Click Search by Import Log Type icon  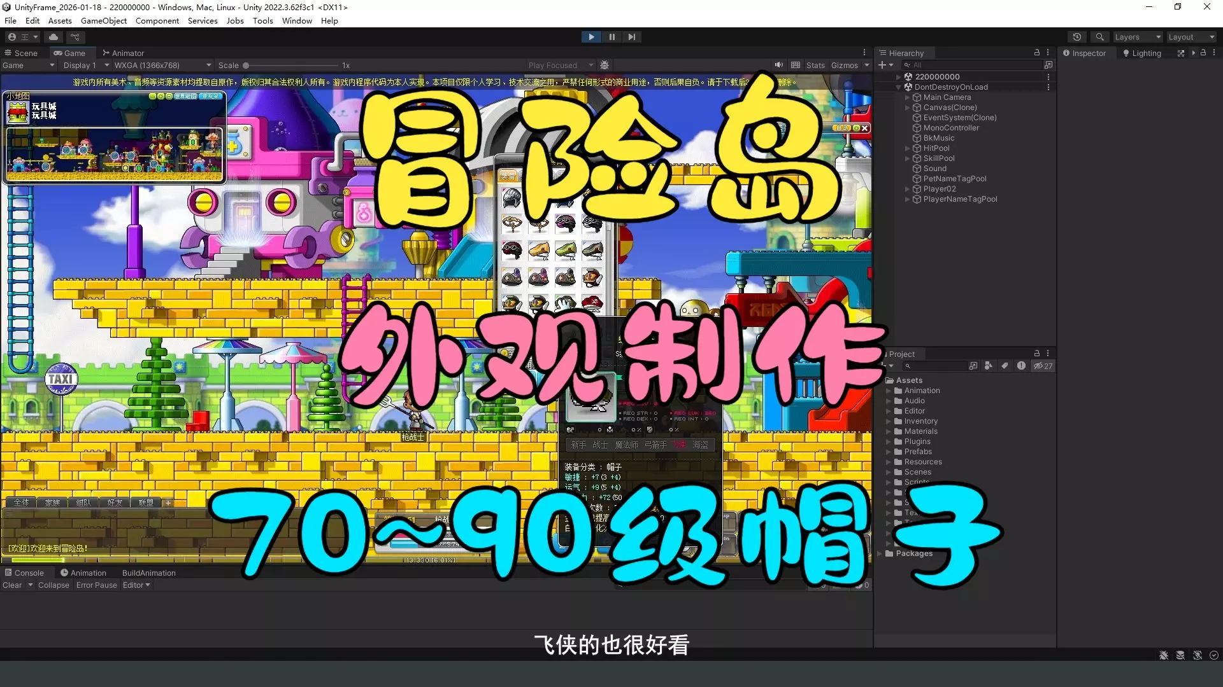[1021, 366]
